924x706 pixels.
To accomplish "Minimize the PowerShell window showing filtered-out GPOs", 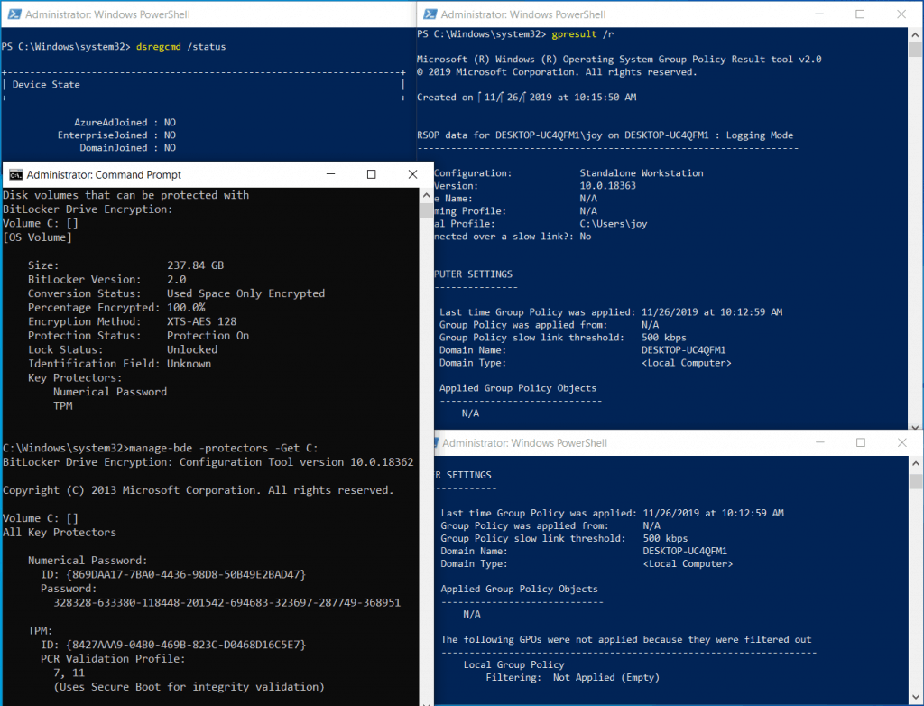I will point(819,442).
